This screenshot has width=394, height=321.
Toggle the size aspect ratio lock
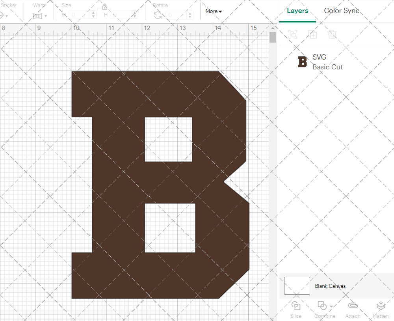coord(104,7)
